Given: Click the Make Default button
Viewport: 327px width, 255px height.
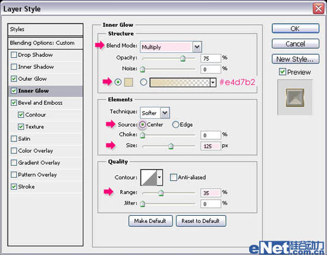Looking at the screenshot, I should click(150, 221).
